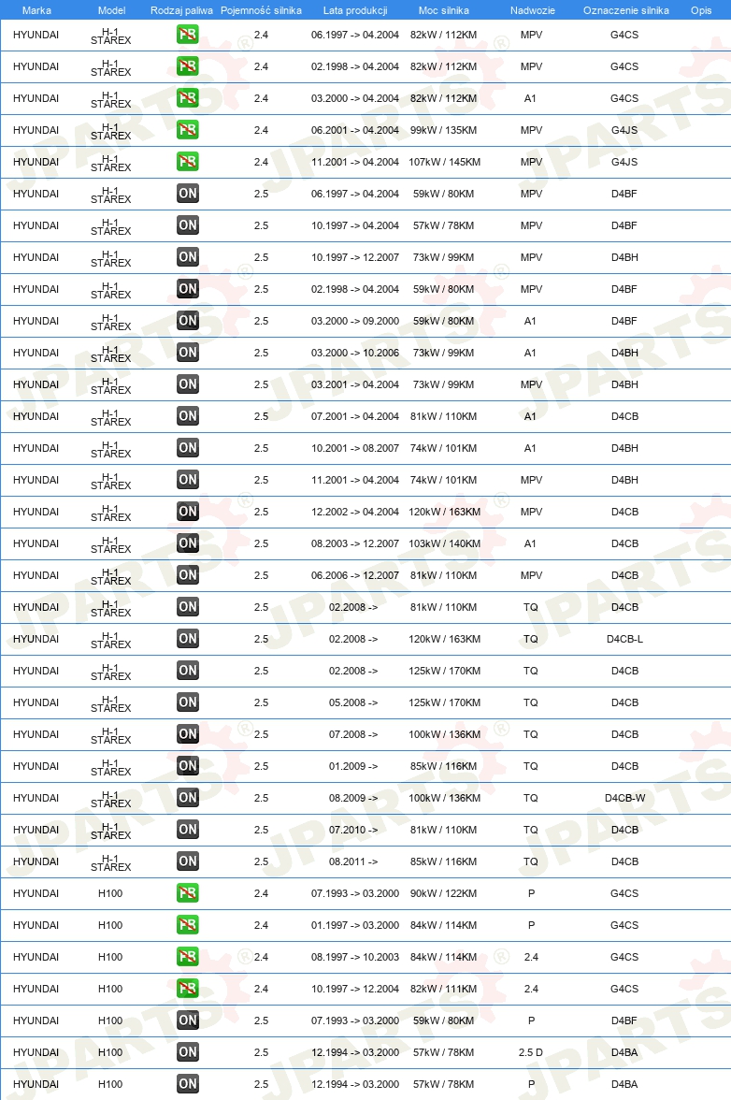Select the ON diesel icon in the 01.2009 row

(187, 766)
